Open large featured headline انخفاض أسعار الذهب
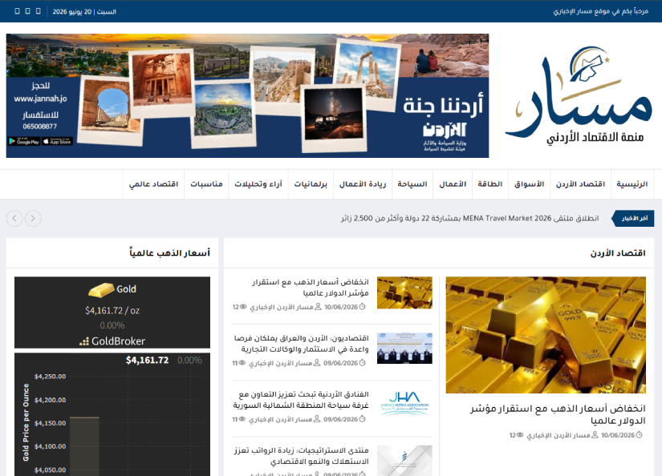The image size is (662, 476). [558, 414]
